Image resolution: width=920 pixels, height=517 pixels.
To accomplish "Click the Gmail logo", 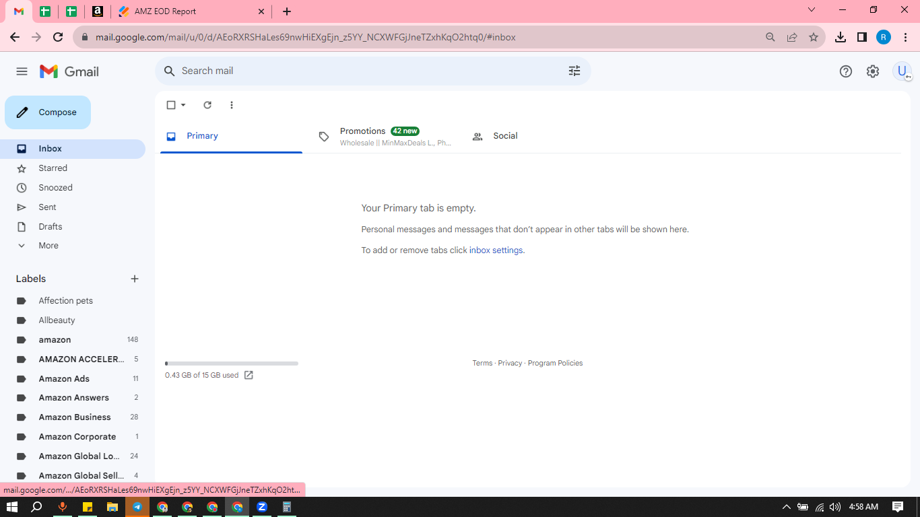I will [x=69, y=71].
